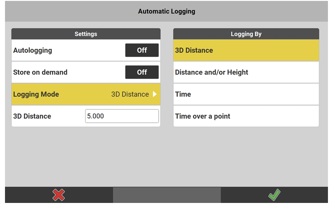
Task: Toggle the Store on demand switch
Action: (142, 72)
